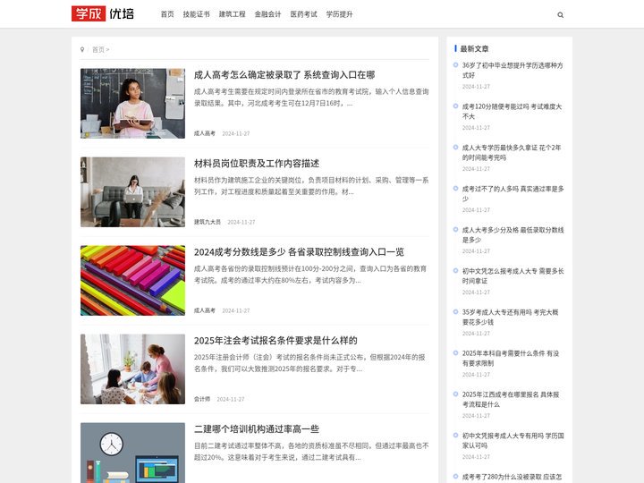Open sidebar article 成考120分随便考能过吗

point(512,111)
